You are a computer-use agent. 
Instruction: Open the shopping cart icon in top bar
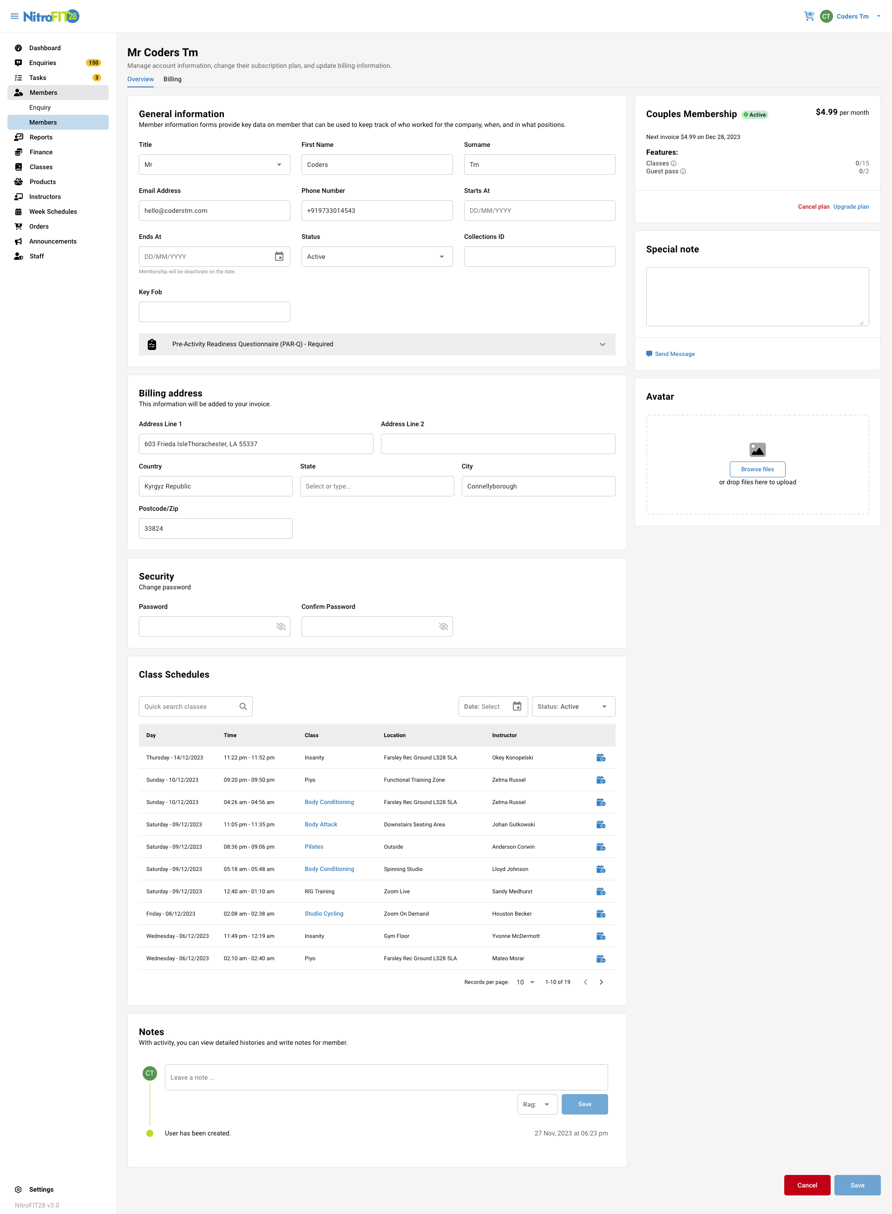pos(808,16)
